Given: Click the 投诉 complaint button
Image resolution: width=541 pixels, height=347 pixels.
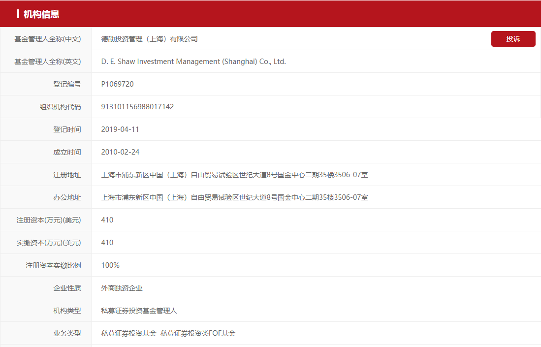Looking at the screenshot, I should (513, 39).
